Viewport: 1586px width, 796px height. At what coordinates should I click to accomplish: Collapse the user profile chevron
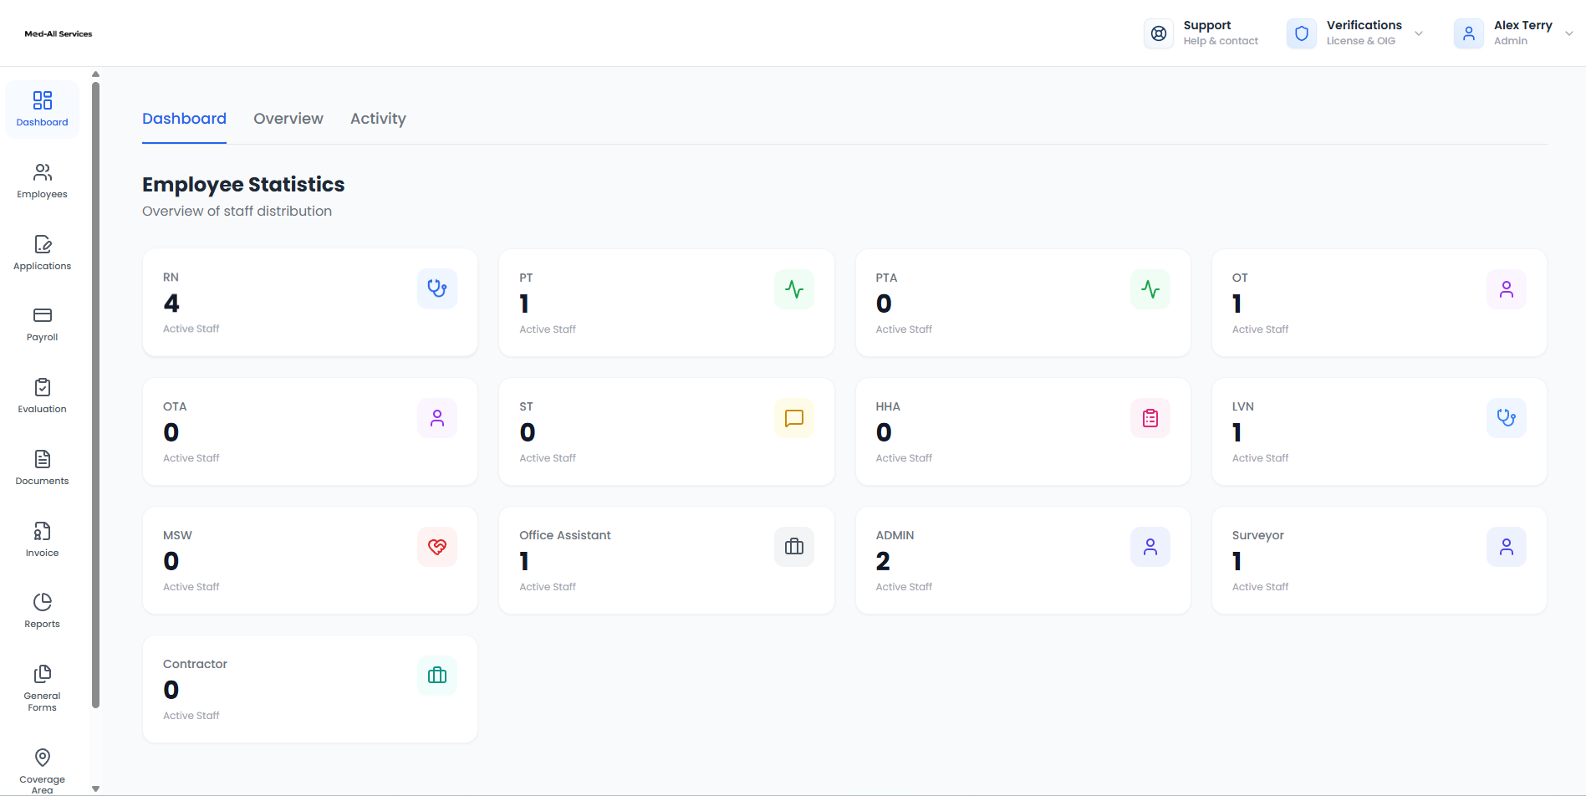(x=1570, y=33)
